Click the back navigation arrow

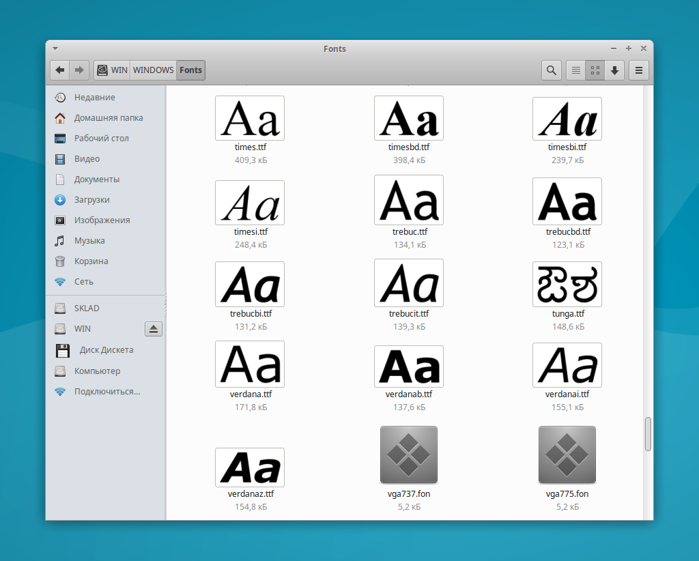click(x=60, y=70)
